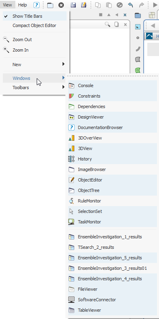Toggle the Compact Object Editor option
The height and width of the screenshot is (319, 159).
(35, 26)
